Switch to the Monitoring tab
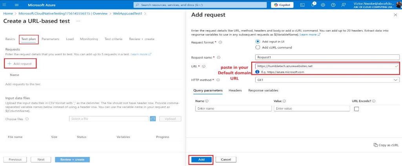The image size is (402, 166). (89, 39)
